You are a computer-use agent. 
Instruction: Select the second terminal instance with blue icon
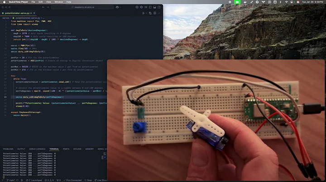105,157
